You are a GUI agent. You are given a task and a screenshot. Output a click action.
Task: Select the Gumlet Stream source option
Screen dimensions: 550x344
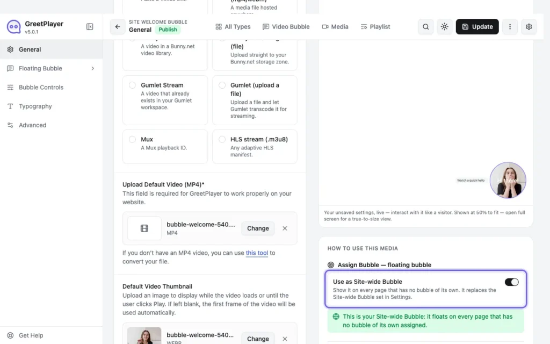(x=132, y=85)
